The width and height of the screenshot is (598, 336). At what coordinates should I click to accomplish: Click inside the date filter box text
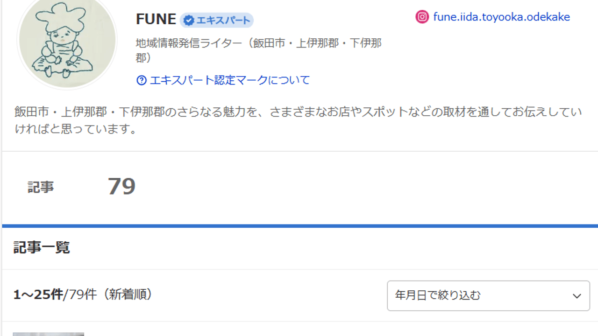point(437,295)
